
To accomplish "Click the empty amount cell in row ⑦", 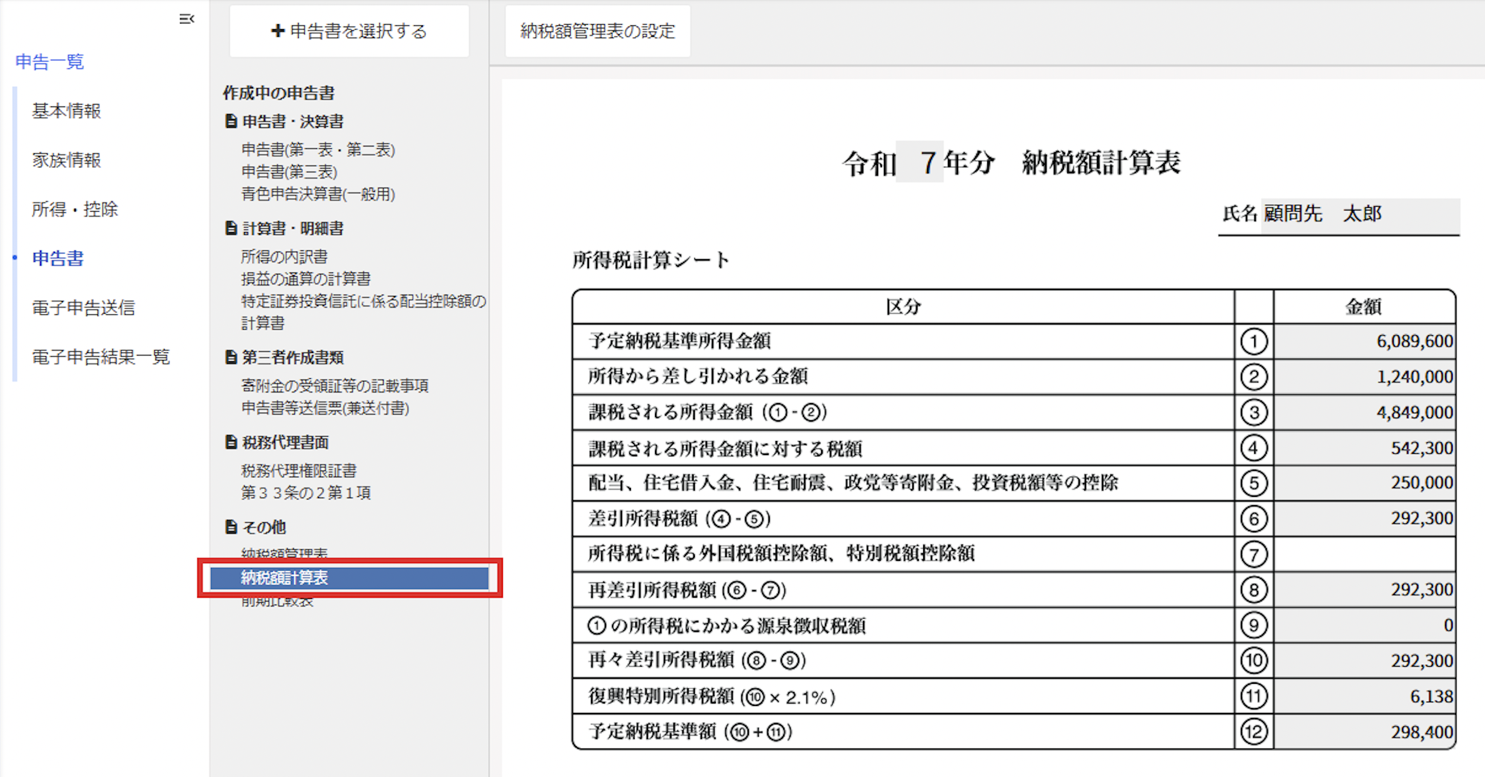I will tap(1365, 555).
